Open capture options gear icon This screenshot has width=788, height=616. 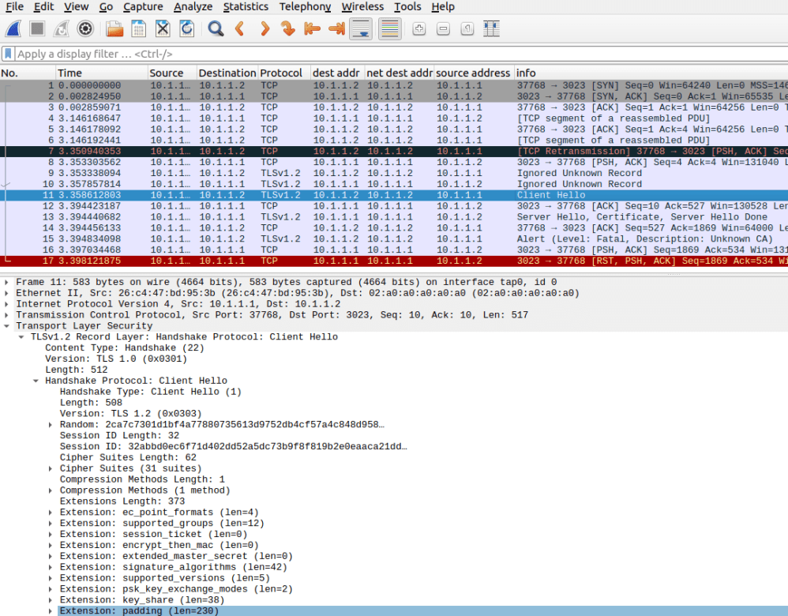pos(85,29)
